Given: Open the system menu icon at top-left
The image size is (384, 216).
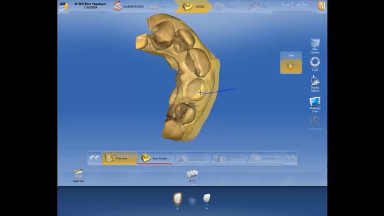Looking at the screenshot, I should pyautogui.click(x=64, y=7).
